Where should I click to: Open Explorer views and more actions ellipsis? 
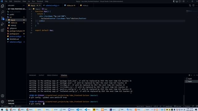24,6
